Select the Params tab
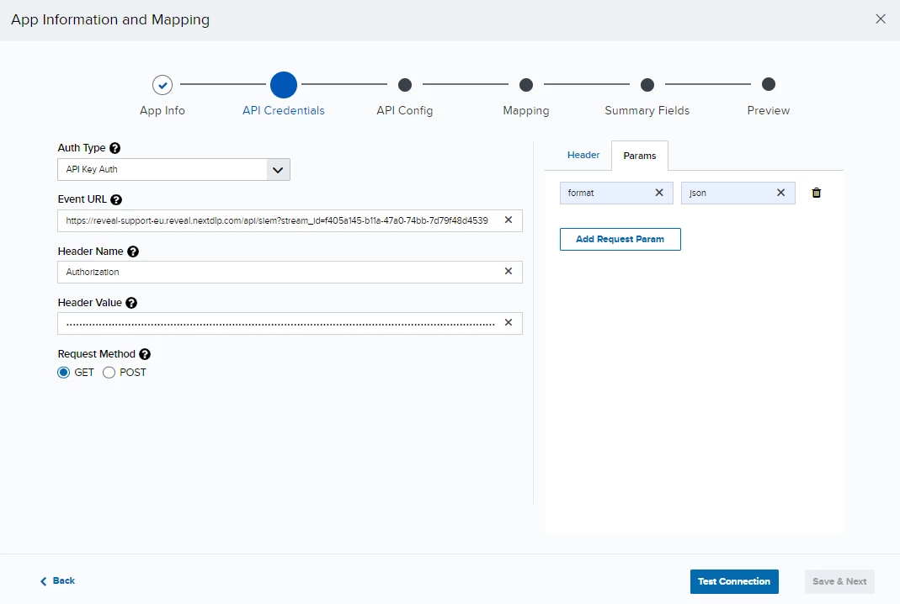 tap(639, 156)
